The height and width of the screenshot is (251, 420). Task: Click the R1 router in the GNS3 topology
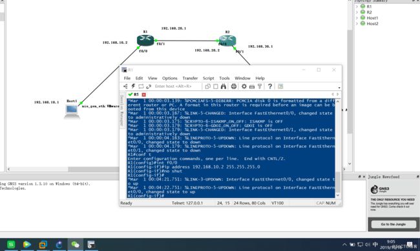coord(145,40)
